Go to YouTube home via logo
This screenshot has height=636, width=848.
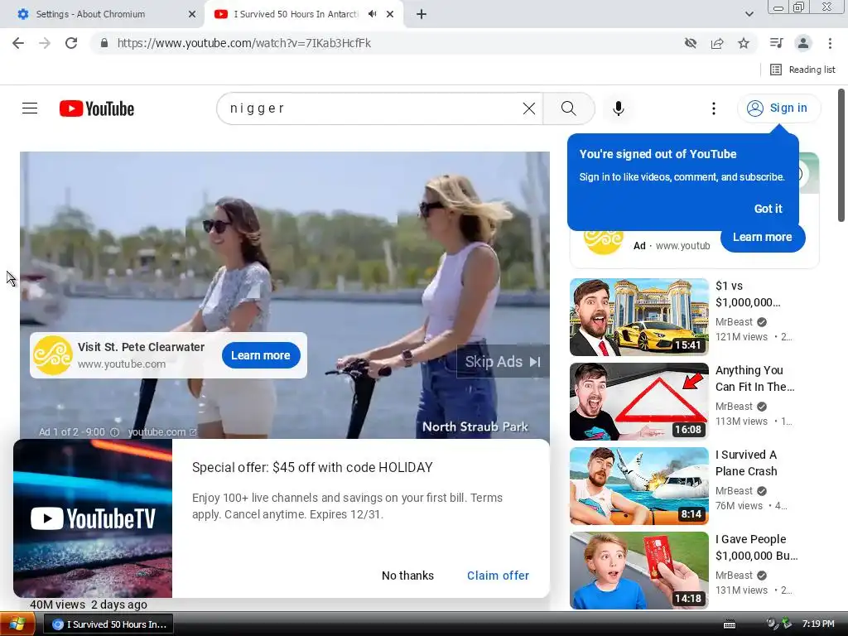click(97, 108)
